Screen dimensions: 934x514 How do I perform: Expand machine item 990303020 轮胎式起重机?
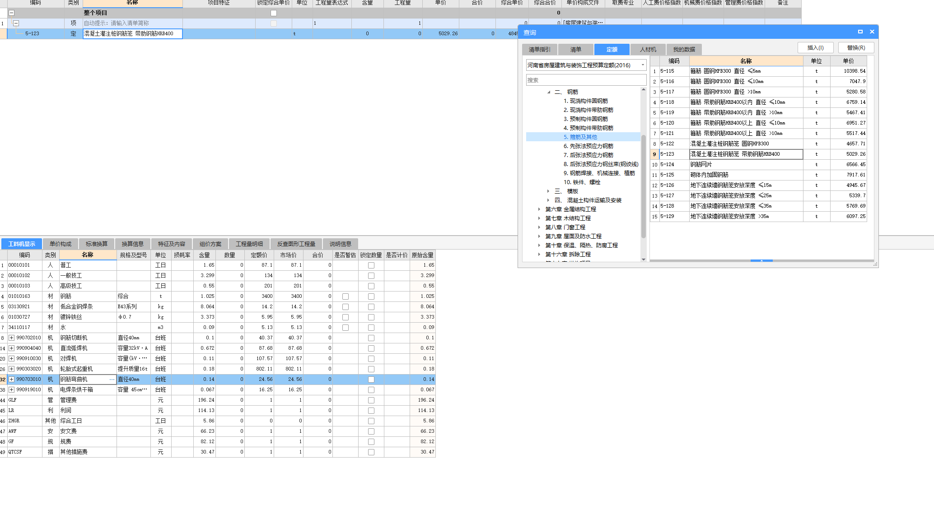click(12, 369)
